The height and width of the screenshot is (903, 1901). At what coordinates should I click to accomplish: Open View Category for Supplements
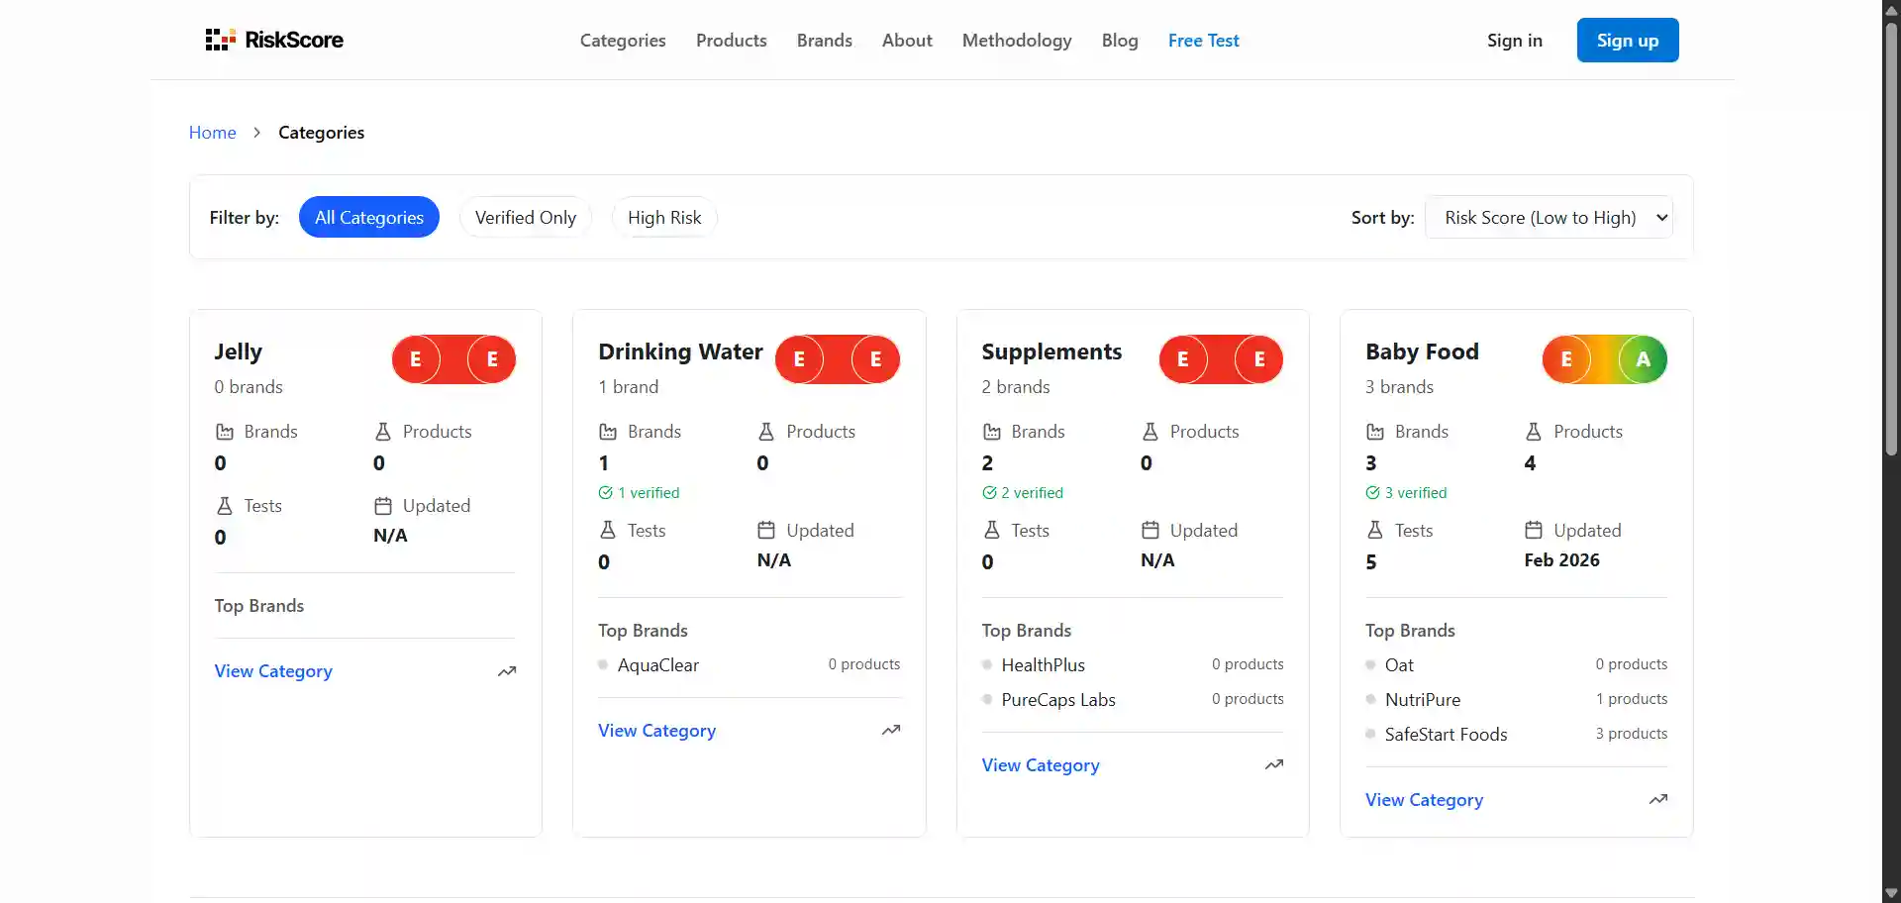pyautogui.click(x=1041, y=765)
